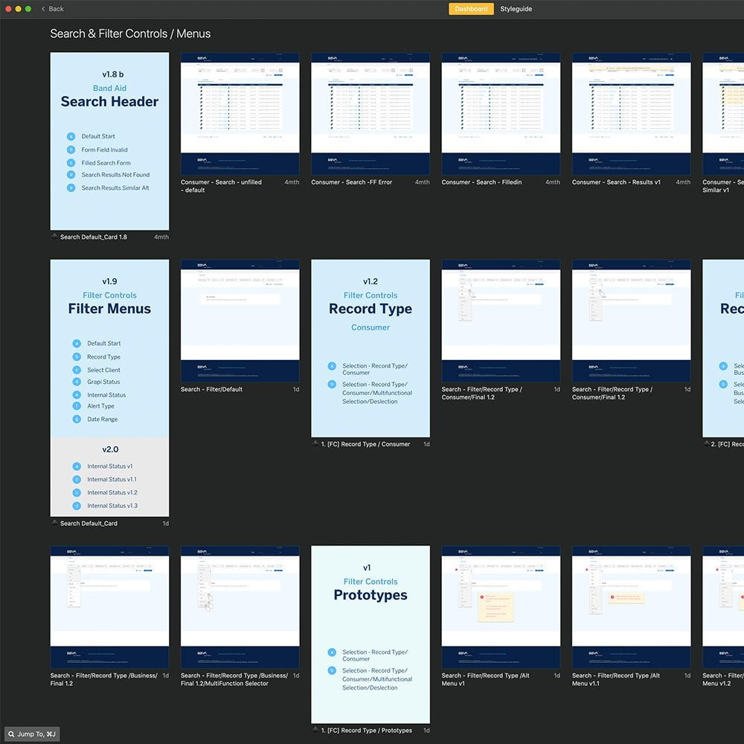This screenshot has width=744, height=744.
Task: Click bullet icon next to Date Range
Action: click(77, 420)
